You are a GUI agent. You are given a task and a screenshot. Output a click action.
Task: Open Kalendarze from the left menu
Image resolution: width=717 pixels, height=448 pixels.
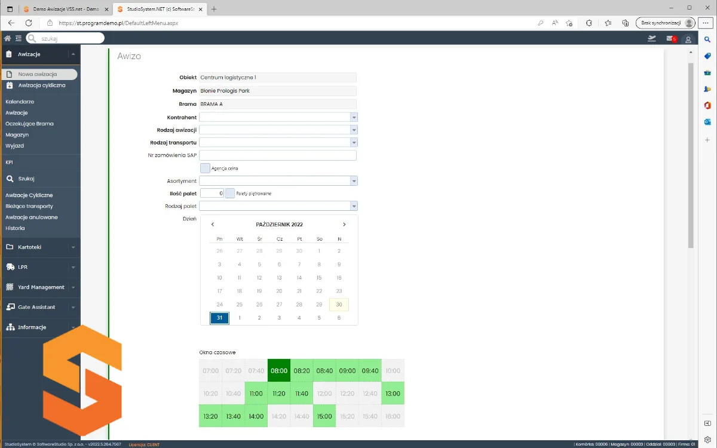(20, 102)
